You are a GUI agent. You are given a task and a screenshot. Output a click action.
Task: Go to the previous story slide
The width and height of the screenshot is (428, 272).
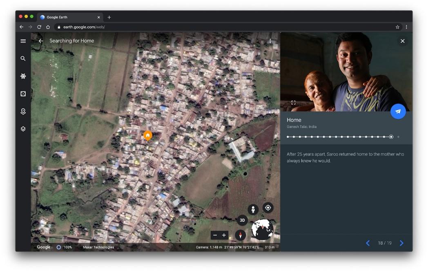point(368,243)
